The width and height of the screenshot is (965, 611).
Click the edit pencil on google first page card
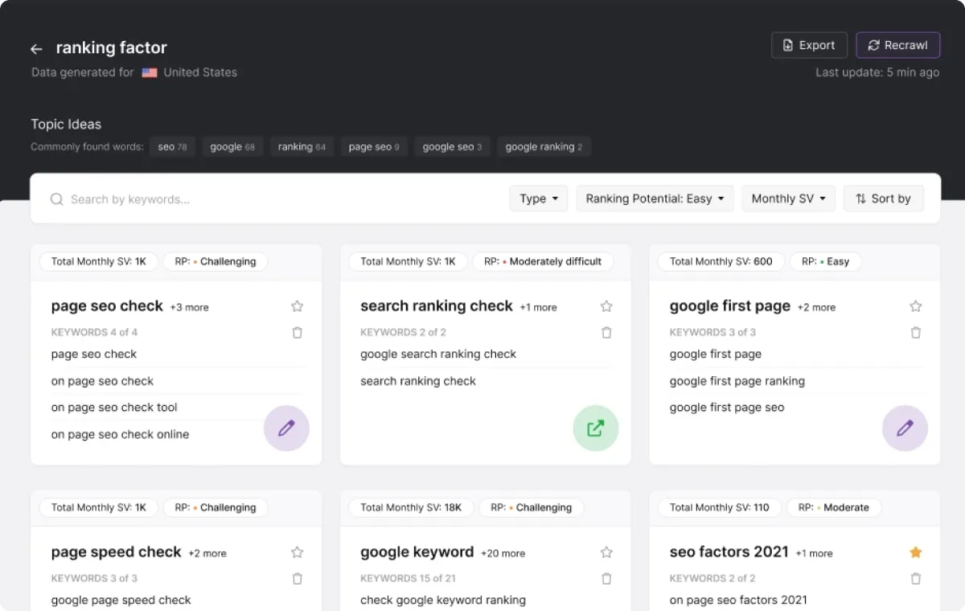[905, 429]
